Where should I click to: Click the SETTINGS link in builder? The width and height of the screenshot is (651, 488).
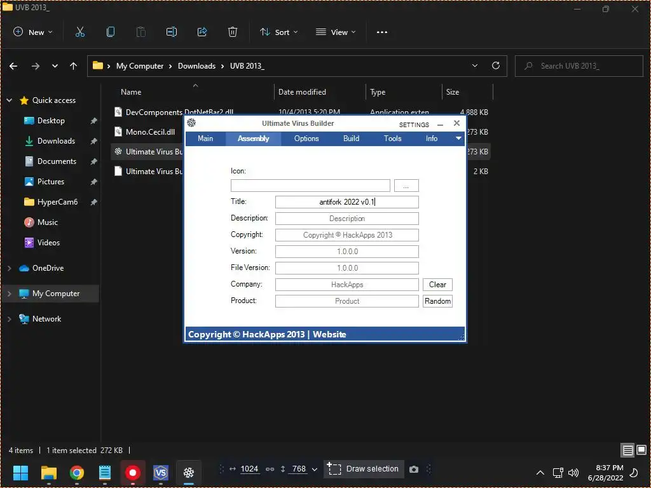click(x=414, y=125)
